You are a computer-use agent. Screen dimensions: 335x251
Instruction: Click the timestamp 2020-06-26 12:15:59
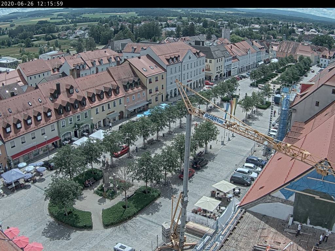[32, 4]
